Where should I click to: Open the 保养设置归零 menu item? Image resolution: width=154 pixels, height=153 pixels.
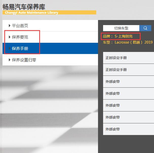click(x=50, y=60)
